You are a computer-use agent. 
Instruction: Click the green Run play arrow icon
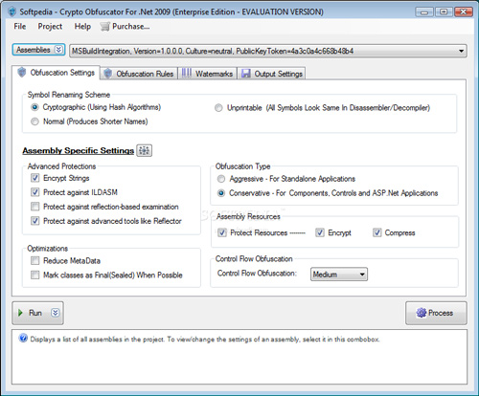(x=20, y=313)
